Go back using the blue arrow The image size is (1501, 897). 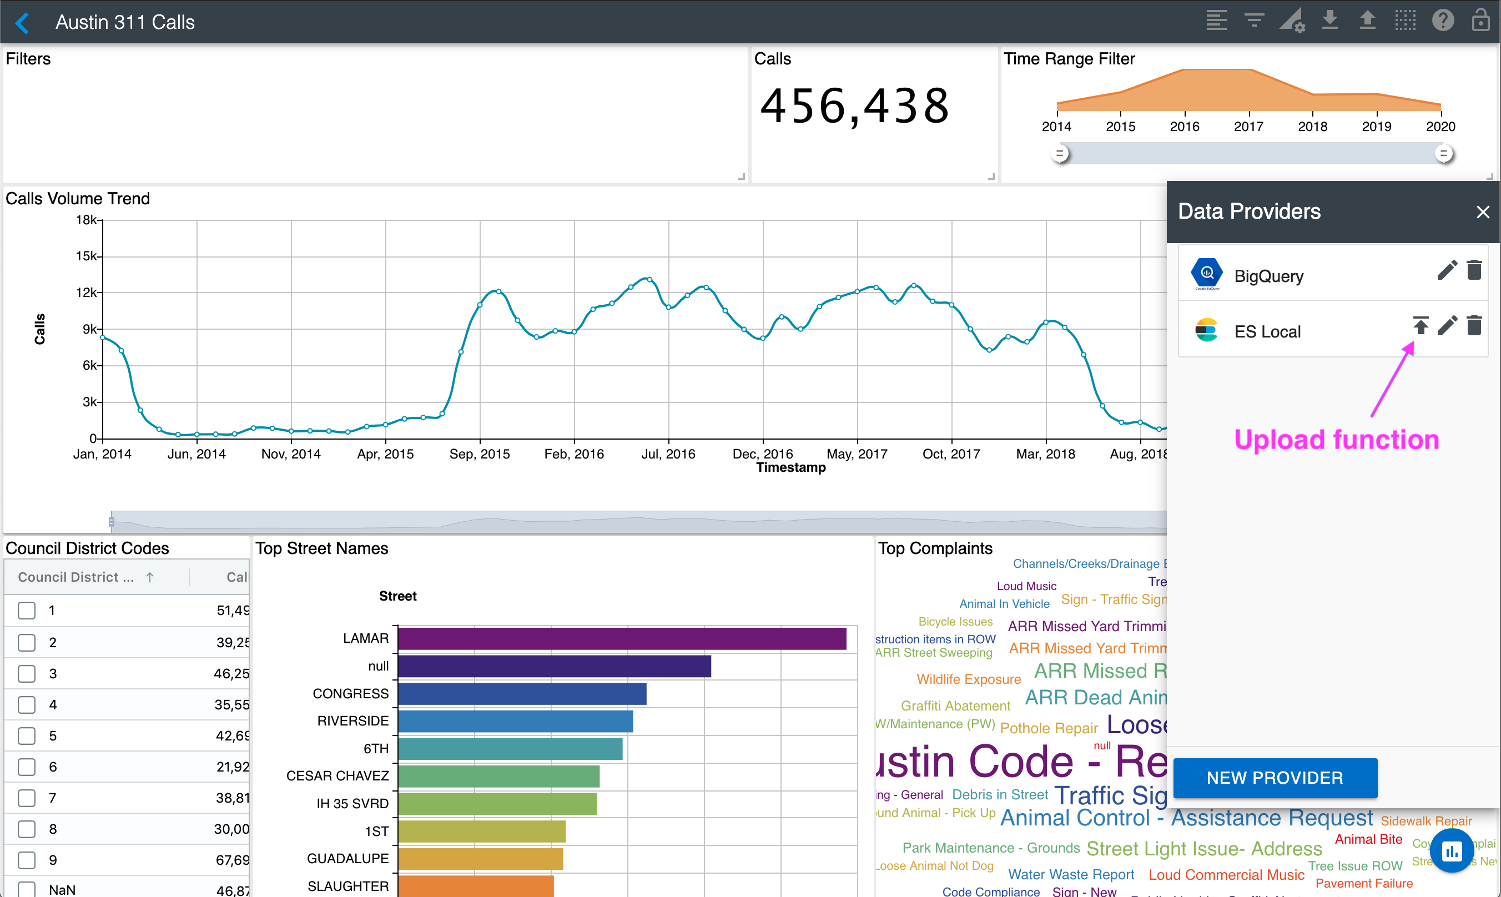point(22,23)
